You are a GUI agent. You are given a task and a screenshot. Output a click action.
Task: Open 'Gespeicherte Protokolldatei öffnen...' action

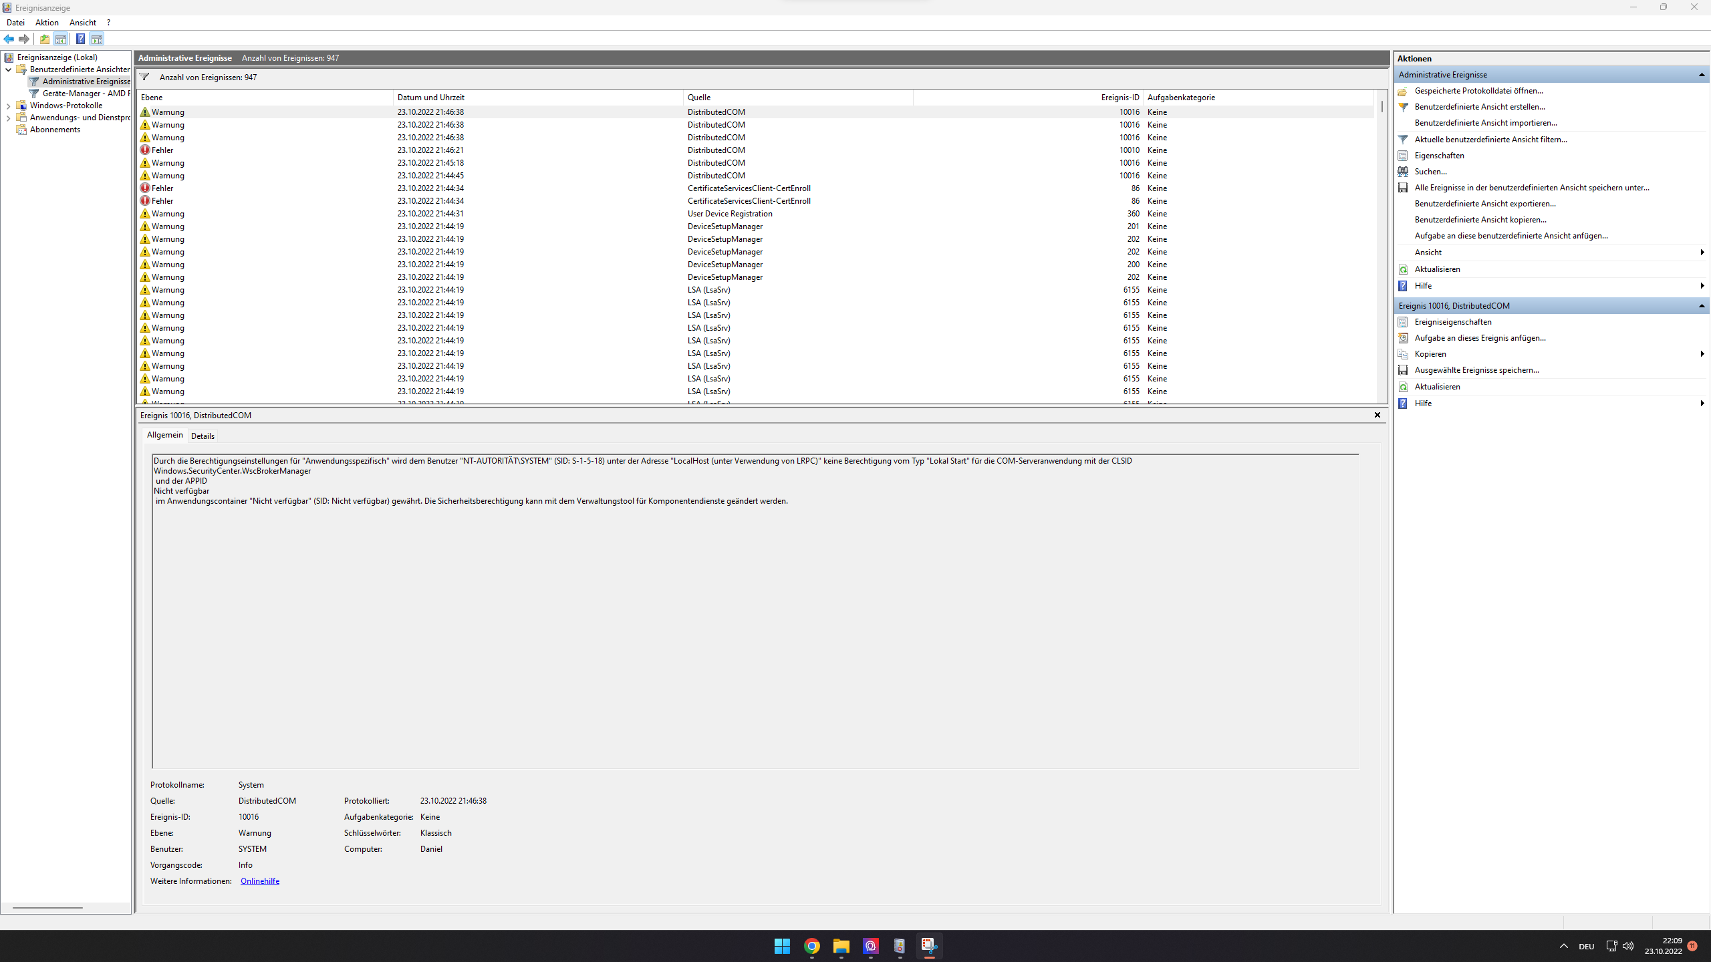click(x=1478, y=91)
